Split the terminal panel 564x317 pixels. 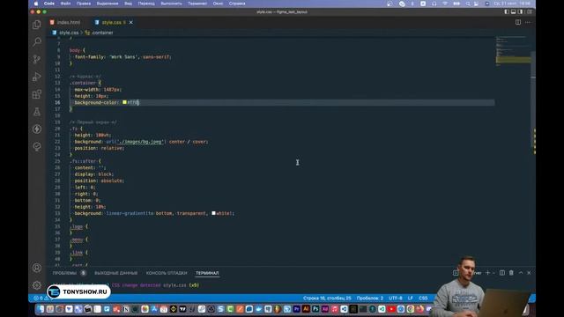point(502,273)
